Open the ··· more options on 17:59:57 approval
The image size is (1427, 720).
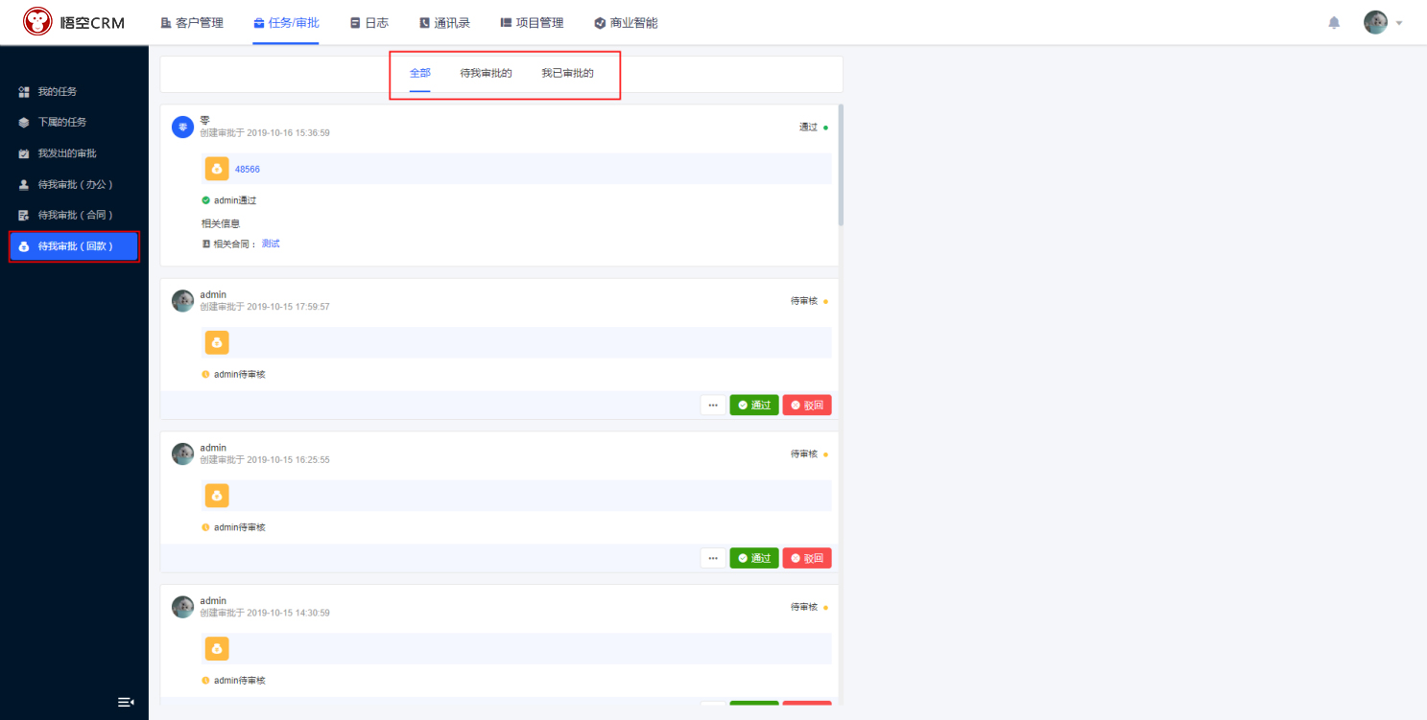(x=713, y=406)
